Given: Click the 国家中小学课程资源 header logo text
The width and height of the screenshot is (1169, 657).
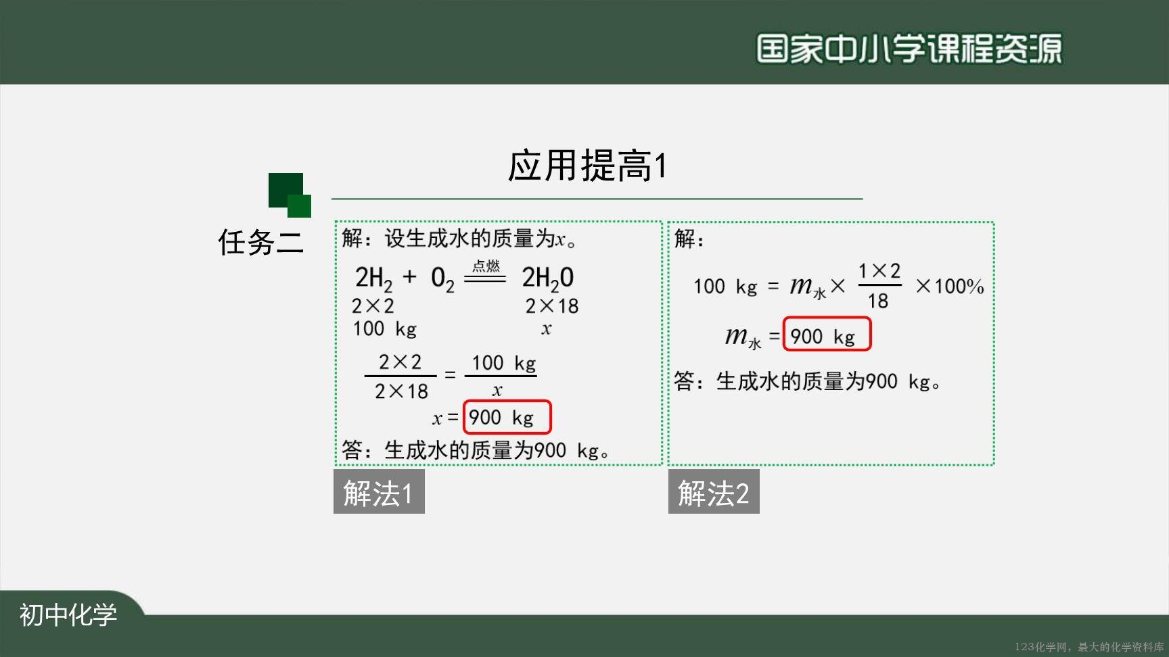Looking at the screenshot, I should pos(909,49).
